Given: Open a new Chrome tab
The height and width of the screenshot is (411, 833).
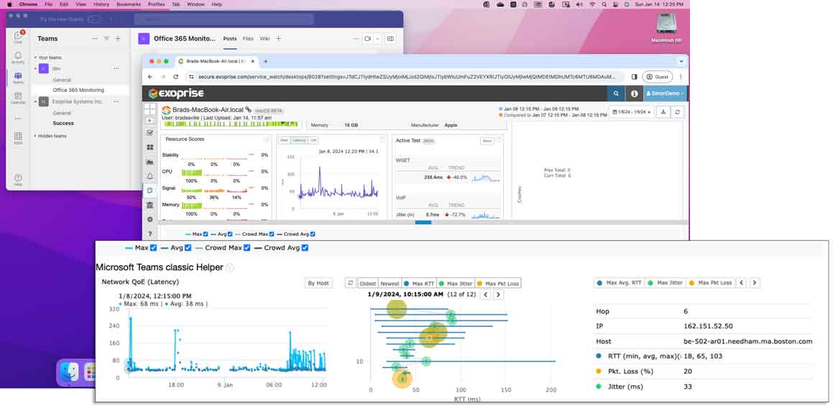Looking at the screenshot, I should [x=266, y=61].
